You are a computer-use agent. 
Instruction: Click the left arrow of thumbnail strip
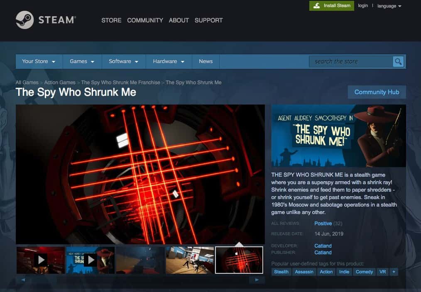point(23,280)
